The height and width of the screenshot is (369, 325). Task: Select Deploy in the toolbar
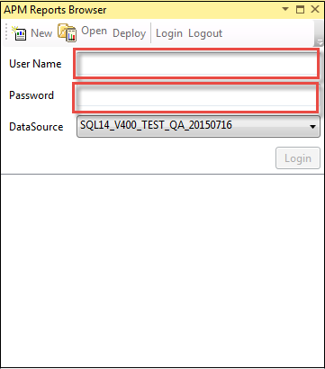(x=129, y=33)
